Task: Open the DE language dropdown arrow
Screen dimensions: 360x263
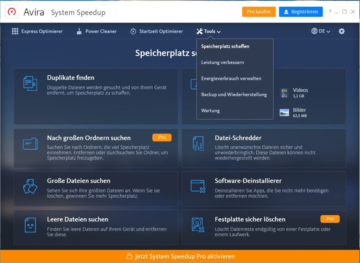Action: pos(328,31)
